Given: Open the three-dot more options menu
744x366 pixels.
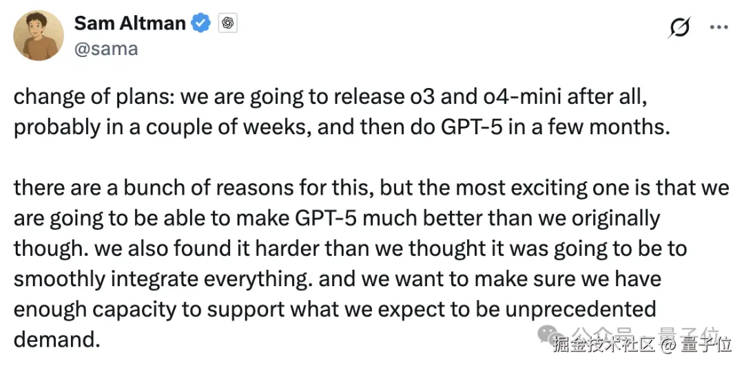Looking at the screenshot, I should [x=719, y=27].
